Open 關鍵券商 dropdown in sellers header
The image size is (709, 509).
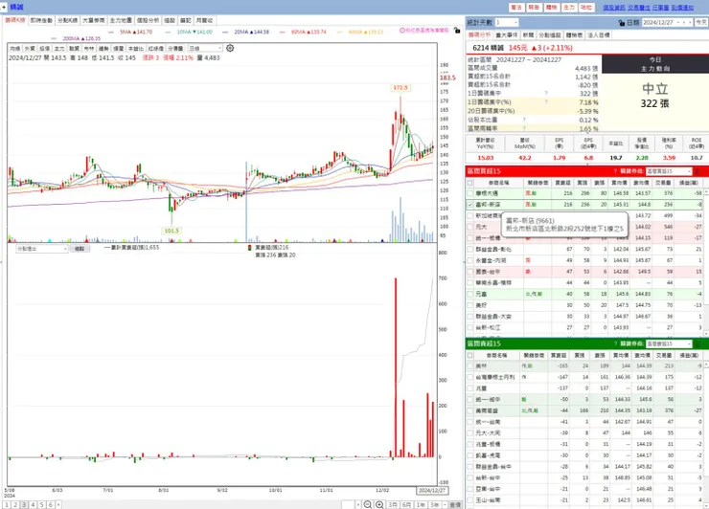(x=669, y=343)
